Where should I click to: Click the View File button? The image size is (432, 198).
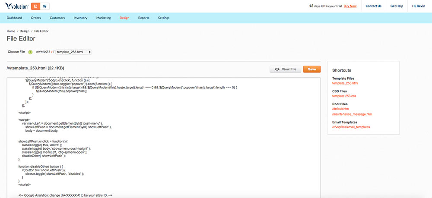click(x=285, y=69)
